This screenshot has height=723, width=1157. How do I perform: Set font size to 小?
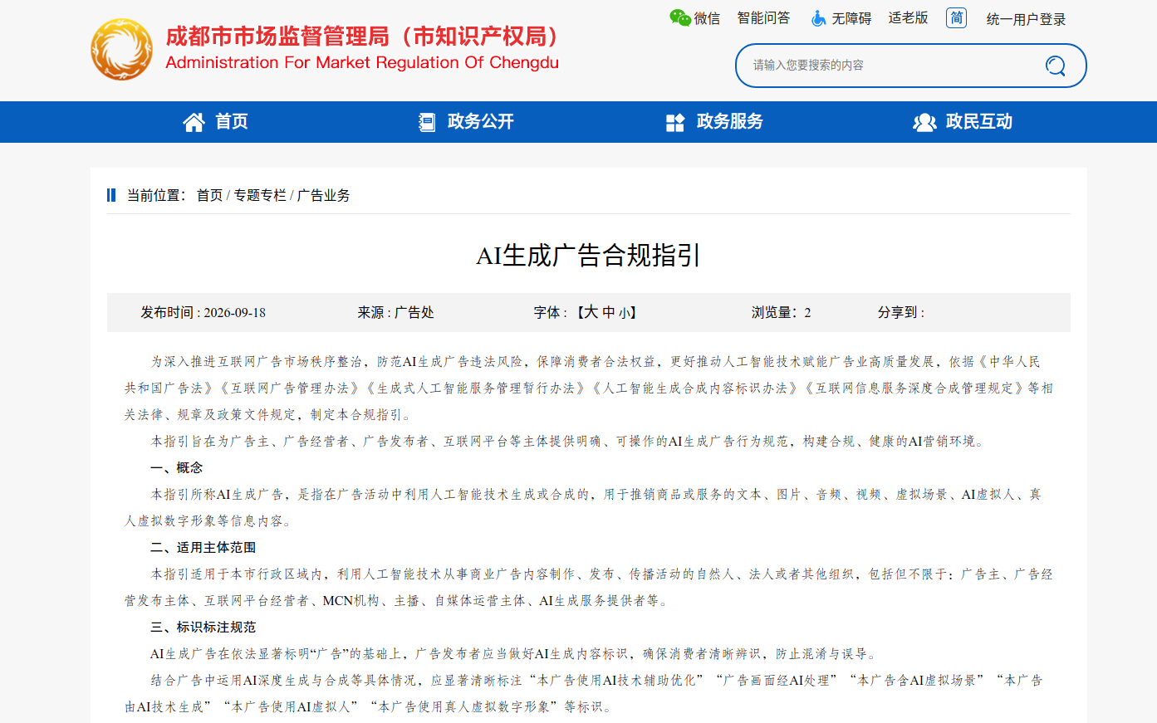[624, 313]
